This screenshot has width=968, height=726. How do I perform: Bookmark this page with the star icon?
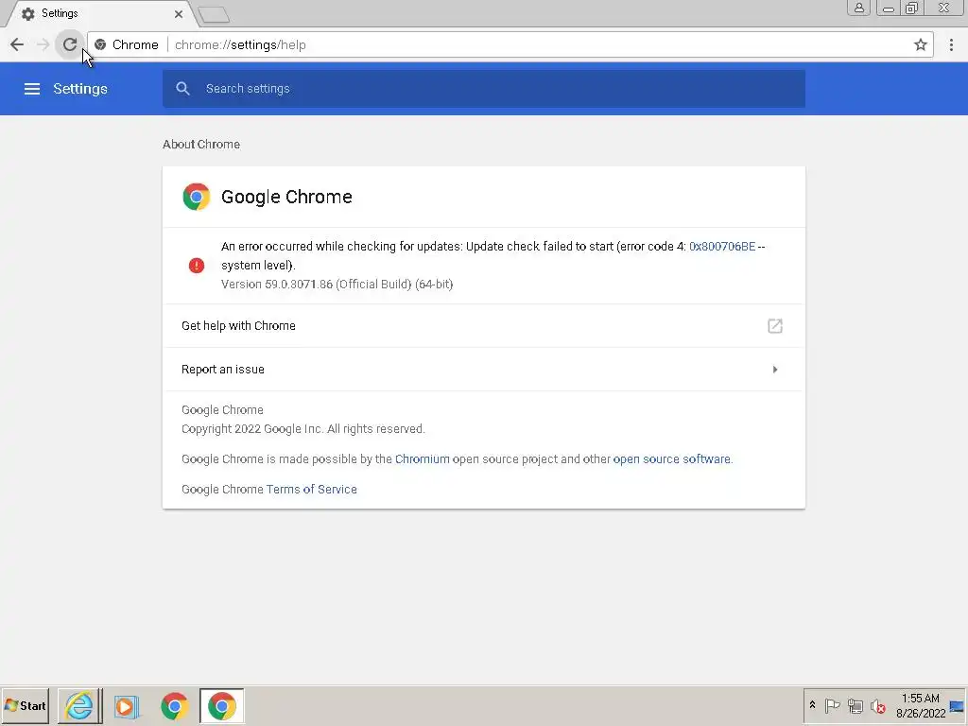coord(921,44)
